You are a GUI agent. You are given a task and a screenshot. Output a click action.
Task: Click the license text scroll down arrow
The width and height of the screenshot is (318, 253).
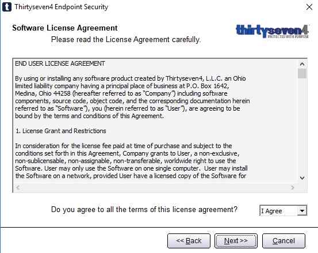point(302,178)
